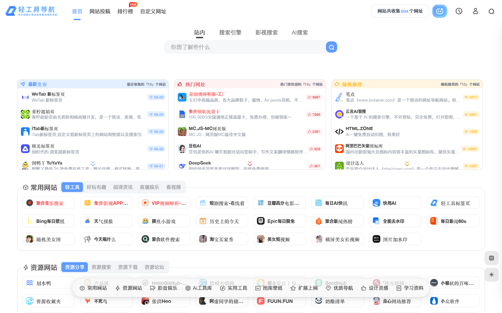Jump to 影音娱乐 in bottom bar
The height and width of the screenshot is (313, 502).
[x=163, y=288]
